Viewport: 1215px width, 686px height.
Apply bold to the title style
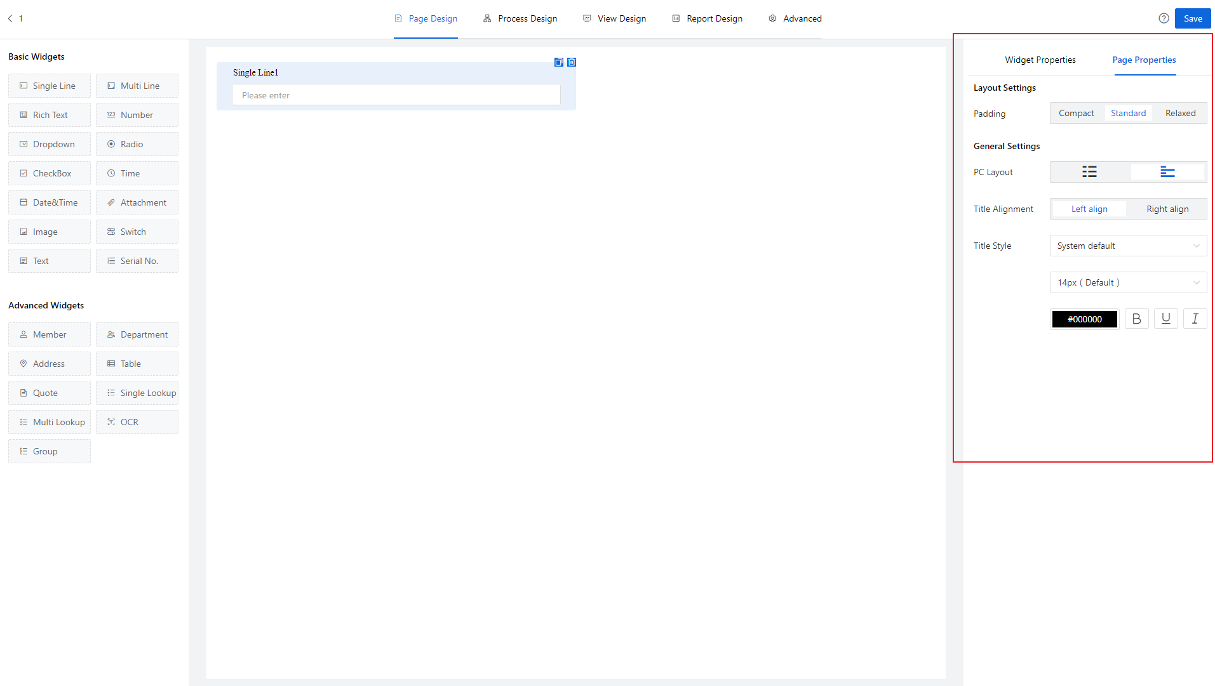pyautogui.click(x=1136, y=319)
